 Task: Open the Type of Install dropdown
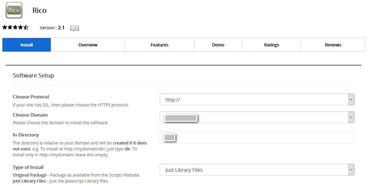[x=257, y=170]
